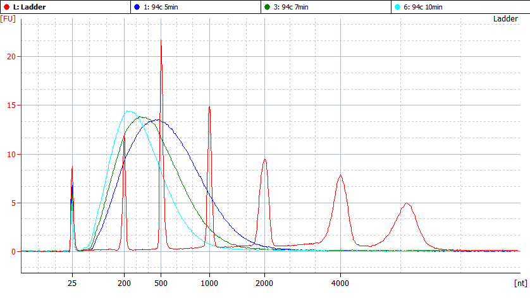Click the apex of the cyan sample curve
The width and height of the screenshot is (530, 298).
(x=129, y=111)
